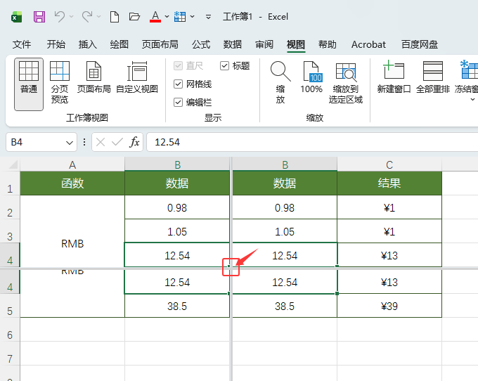Expand Freeze Panes dropdown chevron
The height and width of the screenshot is (381, 478).
pos(472,99)
